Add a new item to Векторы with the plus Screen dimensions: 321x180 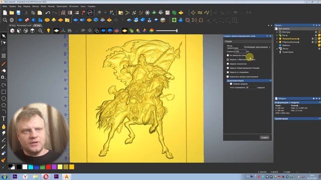click(316, 32)
